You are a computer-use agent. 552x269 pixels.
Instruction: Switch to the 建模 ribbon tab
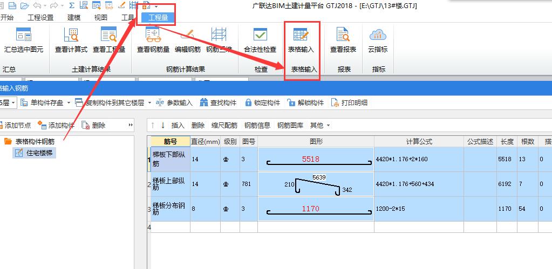click(74, 18)
